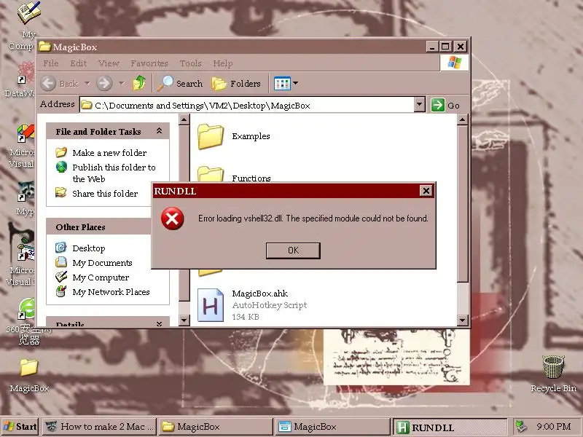Expand the Address bar dropdown
This screenshot has width=583, height=437.
420,105
